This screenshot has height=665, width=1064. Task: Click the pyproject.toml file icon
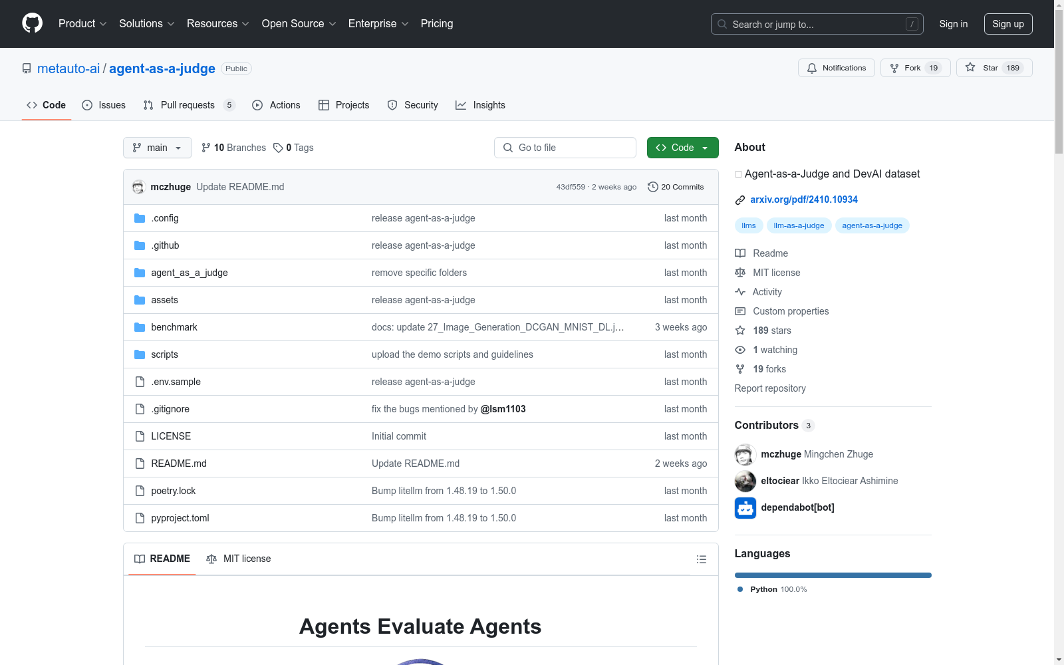140,518
